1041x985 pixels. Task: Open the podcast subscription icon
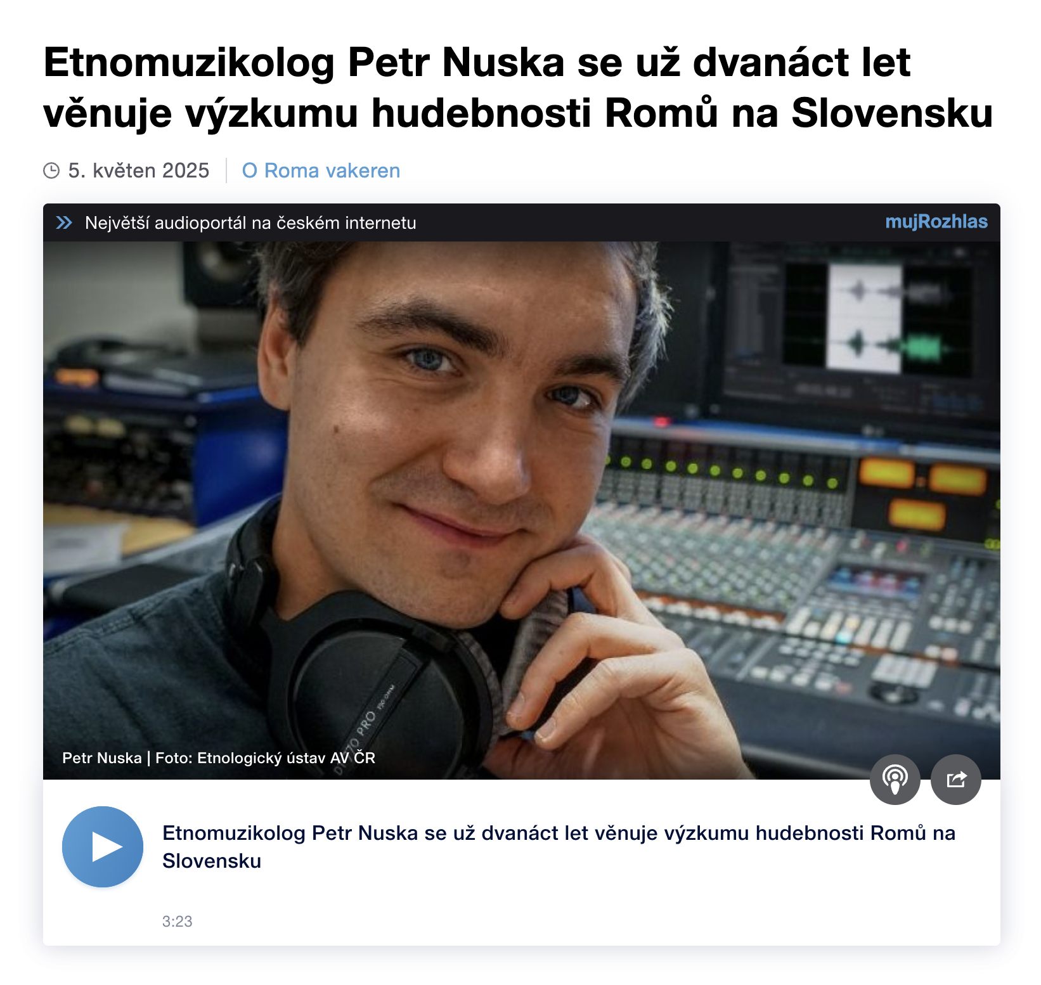895,779
